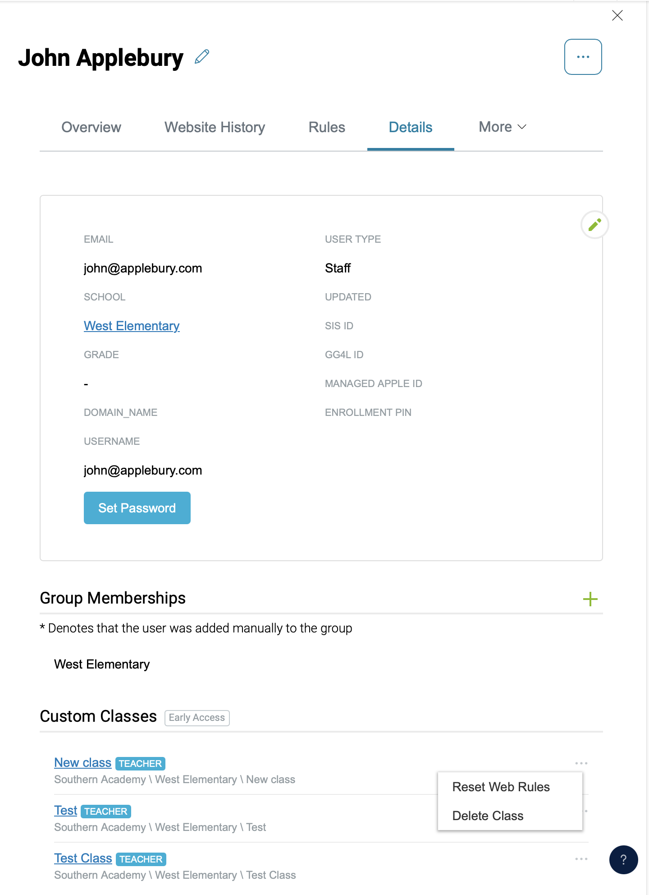This screenshot has height=895, width=649.
Task: Open the Test Class custom class
Action: click(83, 858)
